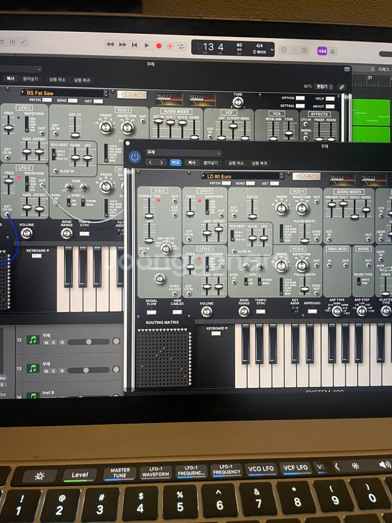Click 실행 취소 in the BS Fat Saw window

[57, 79]
